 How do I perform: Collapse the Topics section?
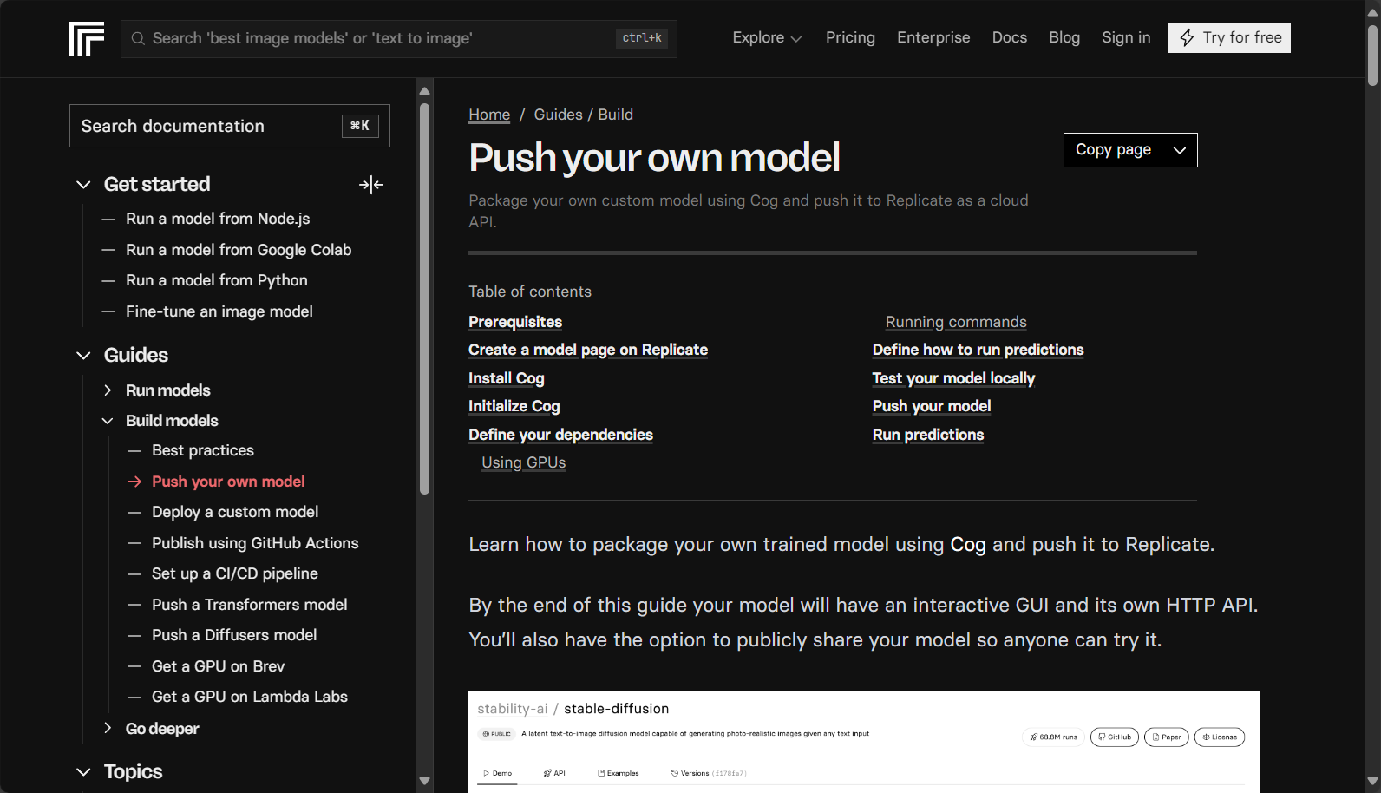84,772
